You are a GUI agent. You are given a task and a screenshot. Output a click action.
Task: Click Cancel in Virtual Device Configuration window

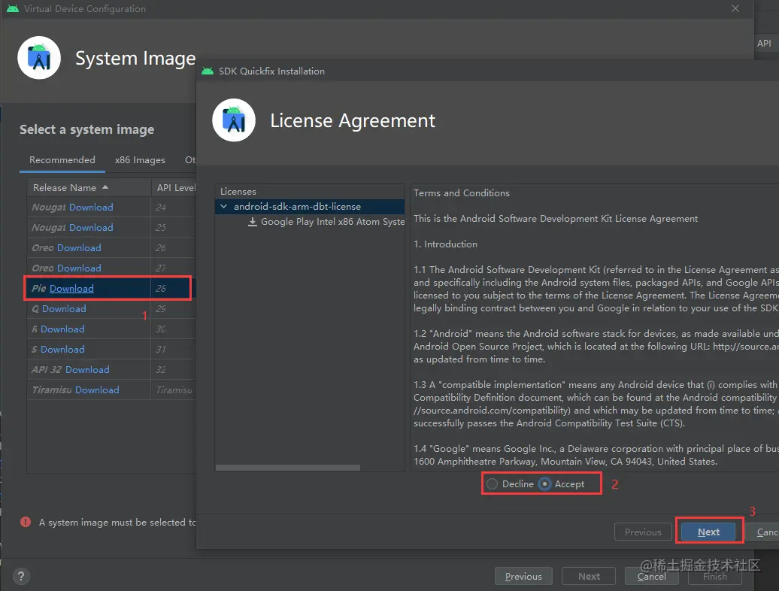pos(651,576)
